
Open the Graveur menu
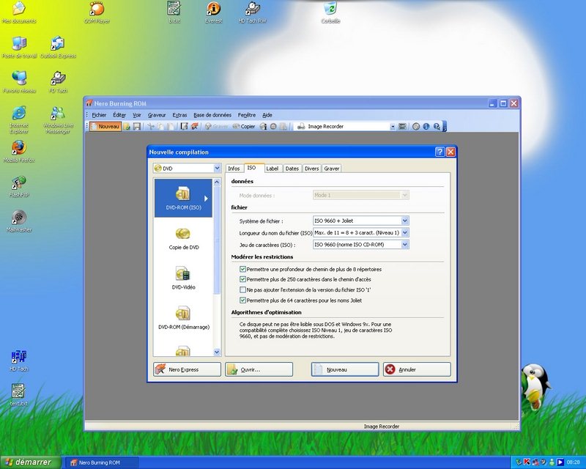tap(157, 115)
